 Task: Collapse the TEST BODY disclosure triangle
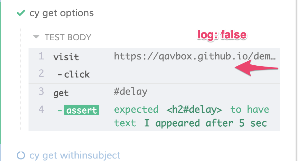coord(36,37)
